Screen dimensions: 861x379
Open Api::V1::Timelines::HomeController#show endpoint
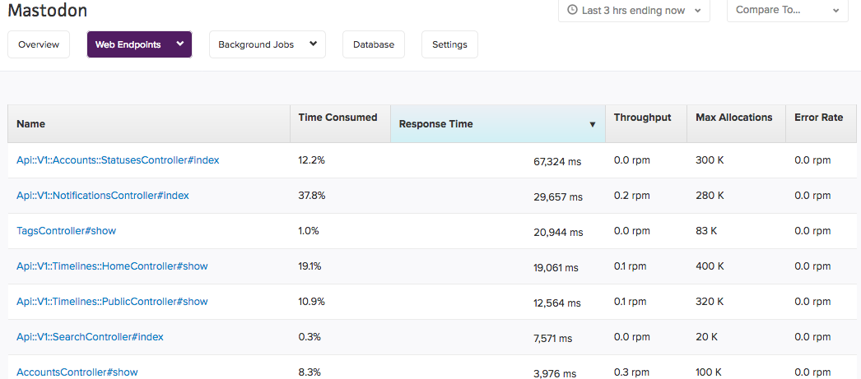point(112,266)
